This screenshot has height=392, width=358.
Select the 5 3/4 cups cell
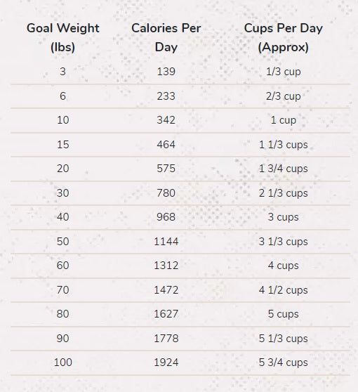tap(284, 362)
